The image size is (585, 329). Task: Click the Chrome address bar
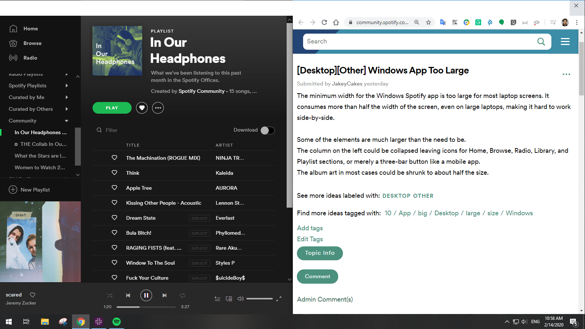[382, 22]
